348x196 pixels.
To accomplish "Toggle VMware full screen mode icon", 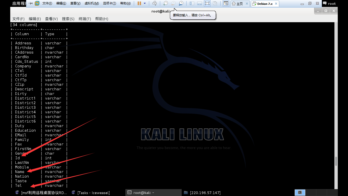I will 207,3.
